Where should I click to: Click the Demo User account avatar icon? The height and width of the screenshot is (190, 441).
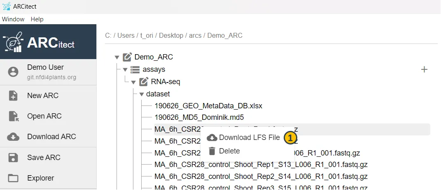click(x=13, y=72)
